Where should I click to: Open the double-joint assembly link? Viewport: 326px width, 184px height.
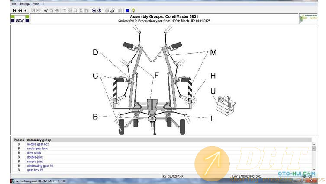(35, 157)
